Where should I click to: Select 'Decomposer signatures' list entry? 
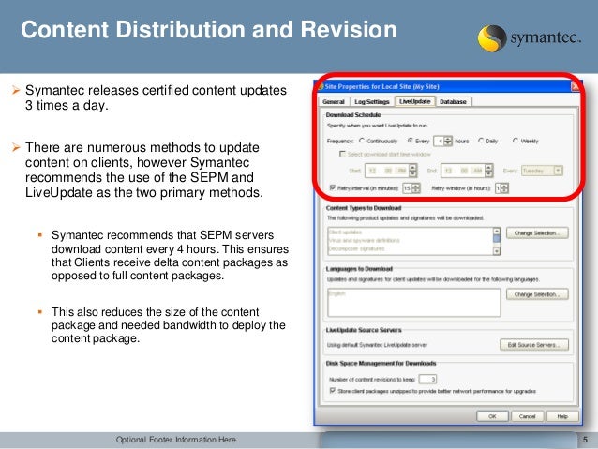(x=356, y=248)
